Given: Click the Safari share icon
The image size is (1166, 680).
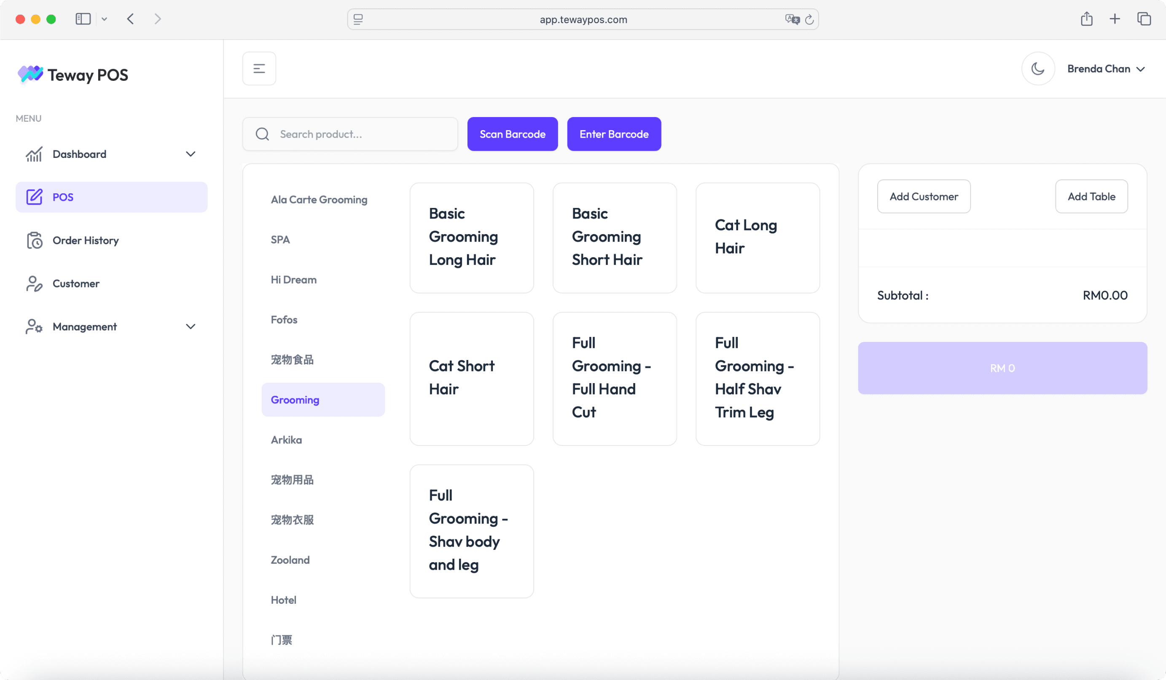Looking at the screenshot, I should [1086, 19].
